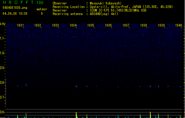Click the kHz axis unit label
Screen dimensions: 185x118
click(x=3, y=24)
